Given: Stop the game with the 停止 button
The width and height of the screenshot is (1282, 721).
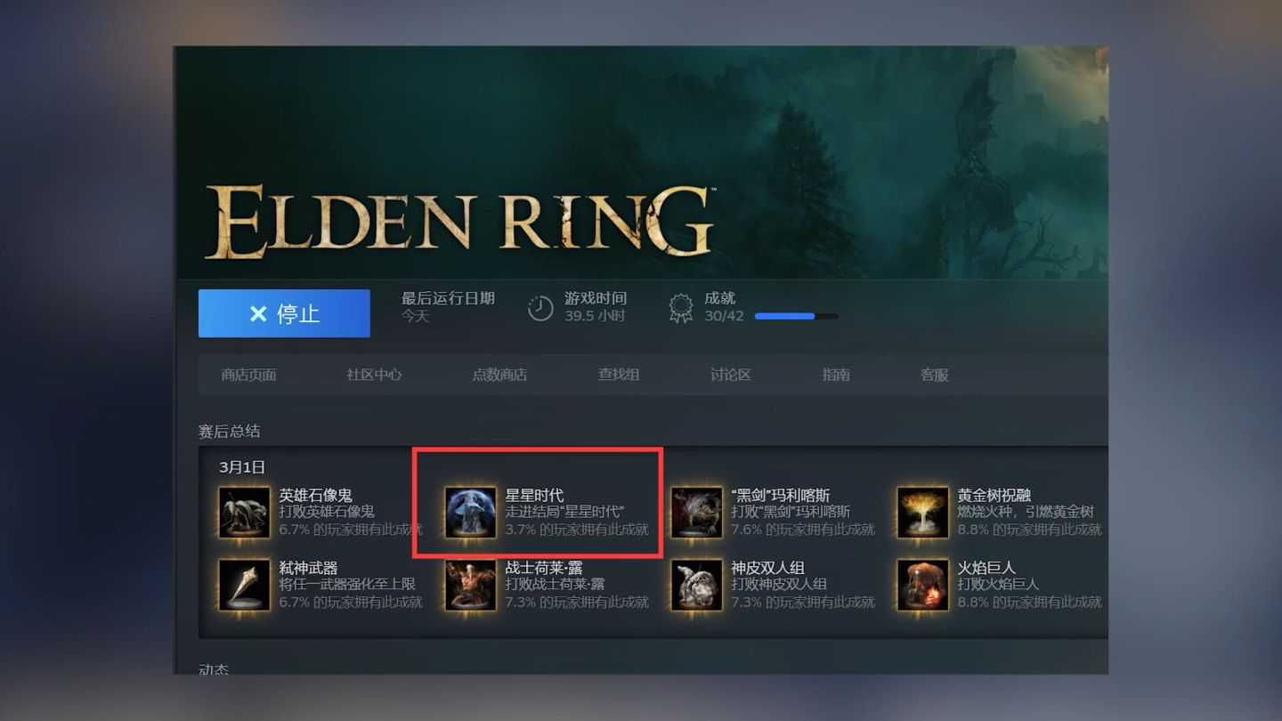Looking at the screenshot, I should pos(284,313).
